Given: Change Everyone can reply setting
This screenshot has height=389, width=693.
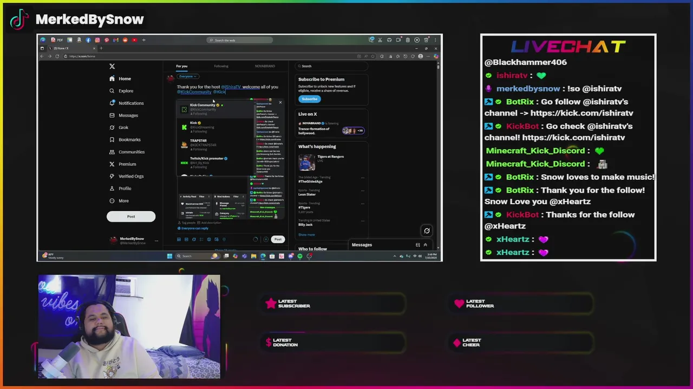Looking at the screenshot, I should click(193, 229).
